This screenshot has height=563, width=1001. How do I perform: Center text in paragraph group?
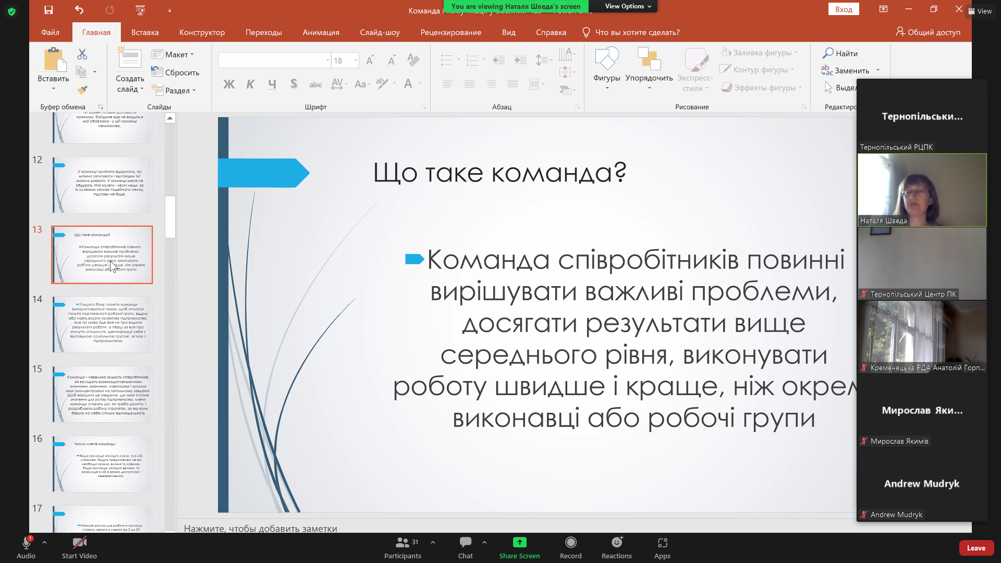(469, 84)
